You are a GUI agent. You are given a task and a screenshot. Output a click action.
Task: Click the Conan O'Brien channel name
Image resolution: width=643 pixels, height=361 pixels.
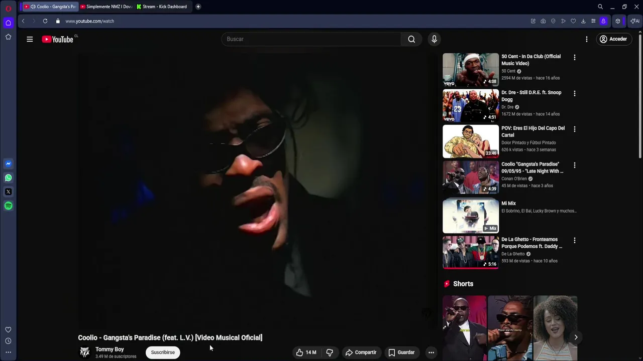[x=514, y=178]
